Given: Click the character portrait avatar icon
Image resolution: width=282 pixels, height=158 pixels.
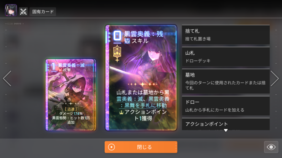Looking at the screenshot, I should (11, 10).
